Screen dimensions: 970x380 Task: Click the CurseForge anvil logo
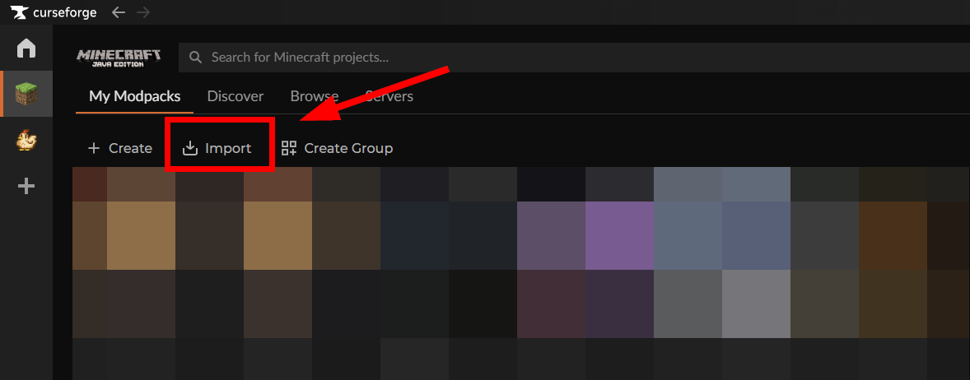[20, 12]
